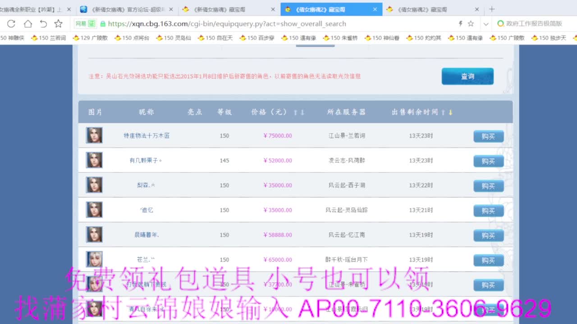Bookmark this page with address bar star
577x324 pixels.
(x=471, y=24)
